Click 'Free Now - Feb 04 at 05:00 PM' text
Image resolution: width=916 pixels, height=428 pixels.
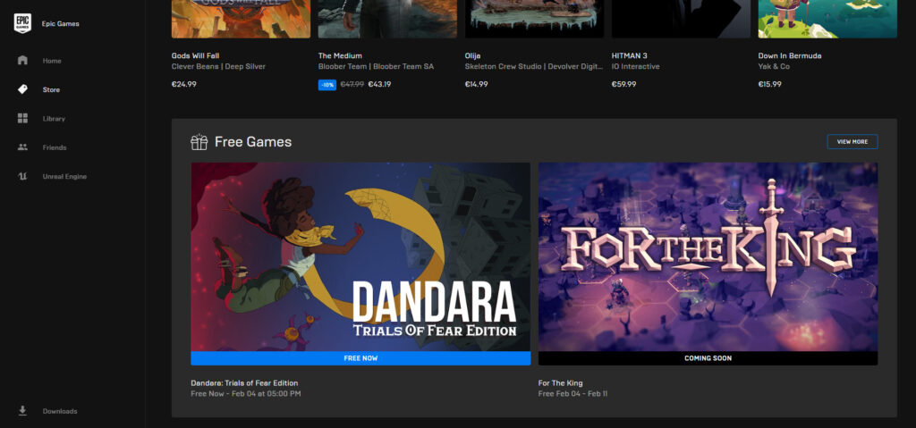246,393
